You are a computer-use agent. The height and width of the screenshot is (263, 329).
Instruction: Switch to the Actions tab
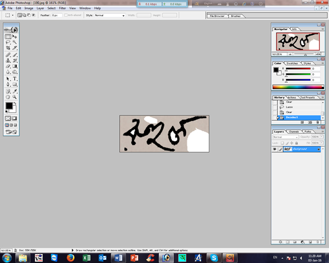pos(292,98)
